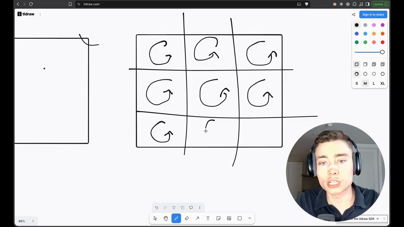Select the Text tool
This screenshot has width=404, height=227.
[208, 218]
